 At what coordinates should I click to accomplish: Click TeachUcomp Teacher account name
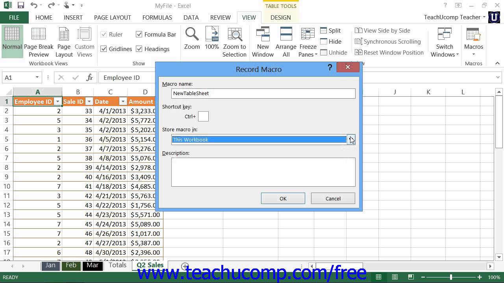tap(452, 17)
